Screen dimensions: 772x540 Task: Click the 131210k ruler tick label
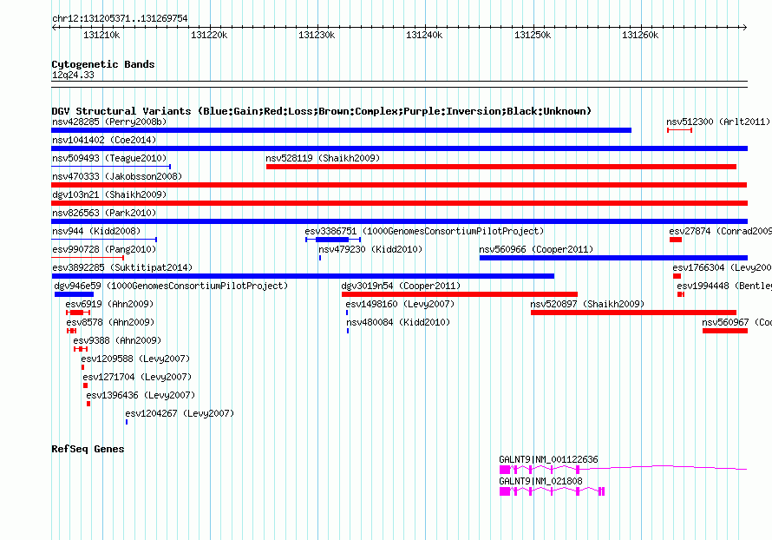pos(101,35)
